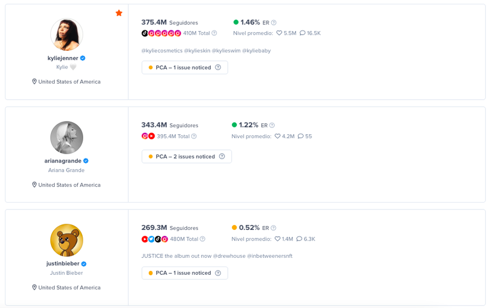
Task: Click the help icon beside 410M Total
Action: coord(214,33)
